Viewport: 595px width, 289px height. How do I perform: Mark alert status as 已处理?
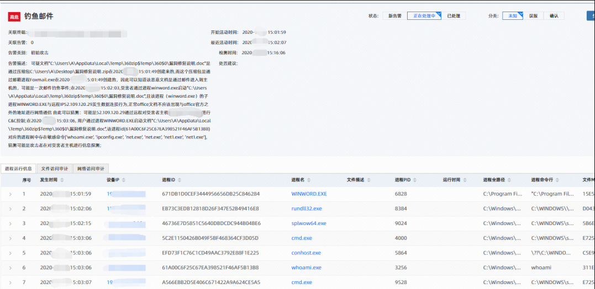pyautogui.click(x=456, y=16)
